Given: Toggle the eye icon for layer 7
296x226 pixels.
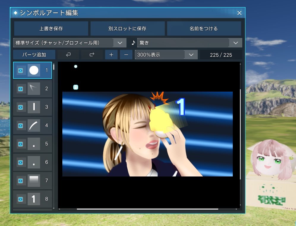Looking at the screenshot, I should pos(20,181).
